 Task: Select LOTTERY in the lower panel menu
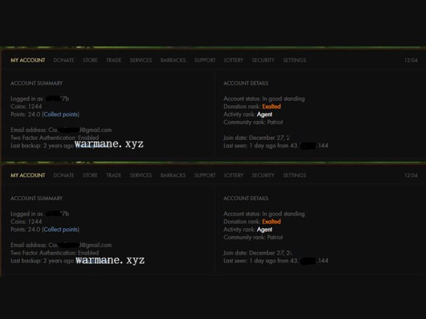tap(234, 175)
